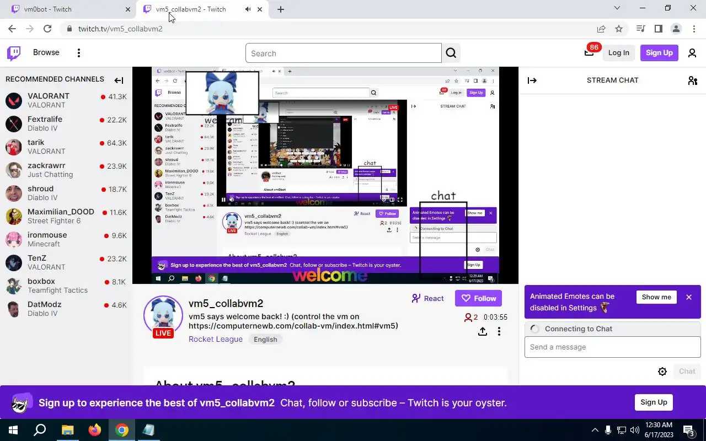Open a new browser tab
Screen dimensions: 706x441
(281, 9)
